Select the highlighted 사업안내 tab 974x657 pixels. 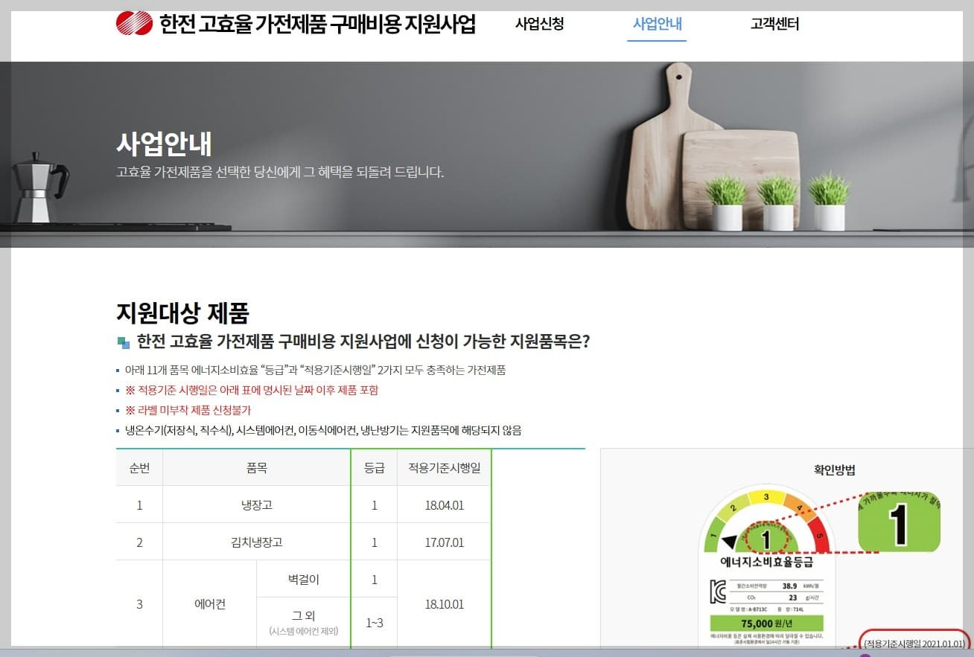657,25
